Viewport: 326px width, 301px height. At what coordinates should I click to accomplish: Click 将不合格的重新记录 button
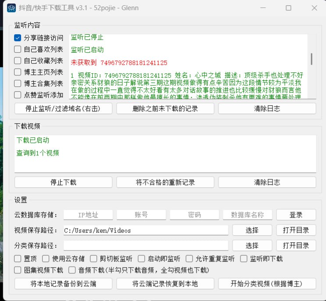coord(165,182)
